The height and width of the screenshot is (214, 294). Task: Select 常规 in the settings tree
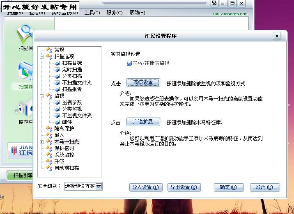pos(59,50)
